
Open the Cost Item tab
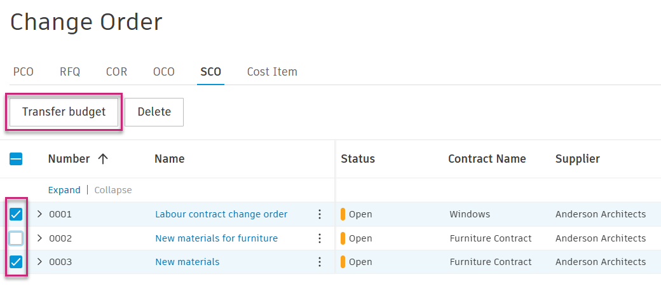(x=272, y=72)
